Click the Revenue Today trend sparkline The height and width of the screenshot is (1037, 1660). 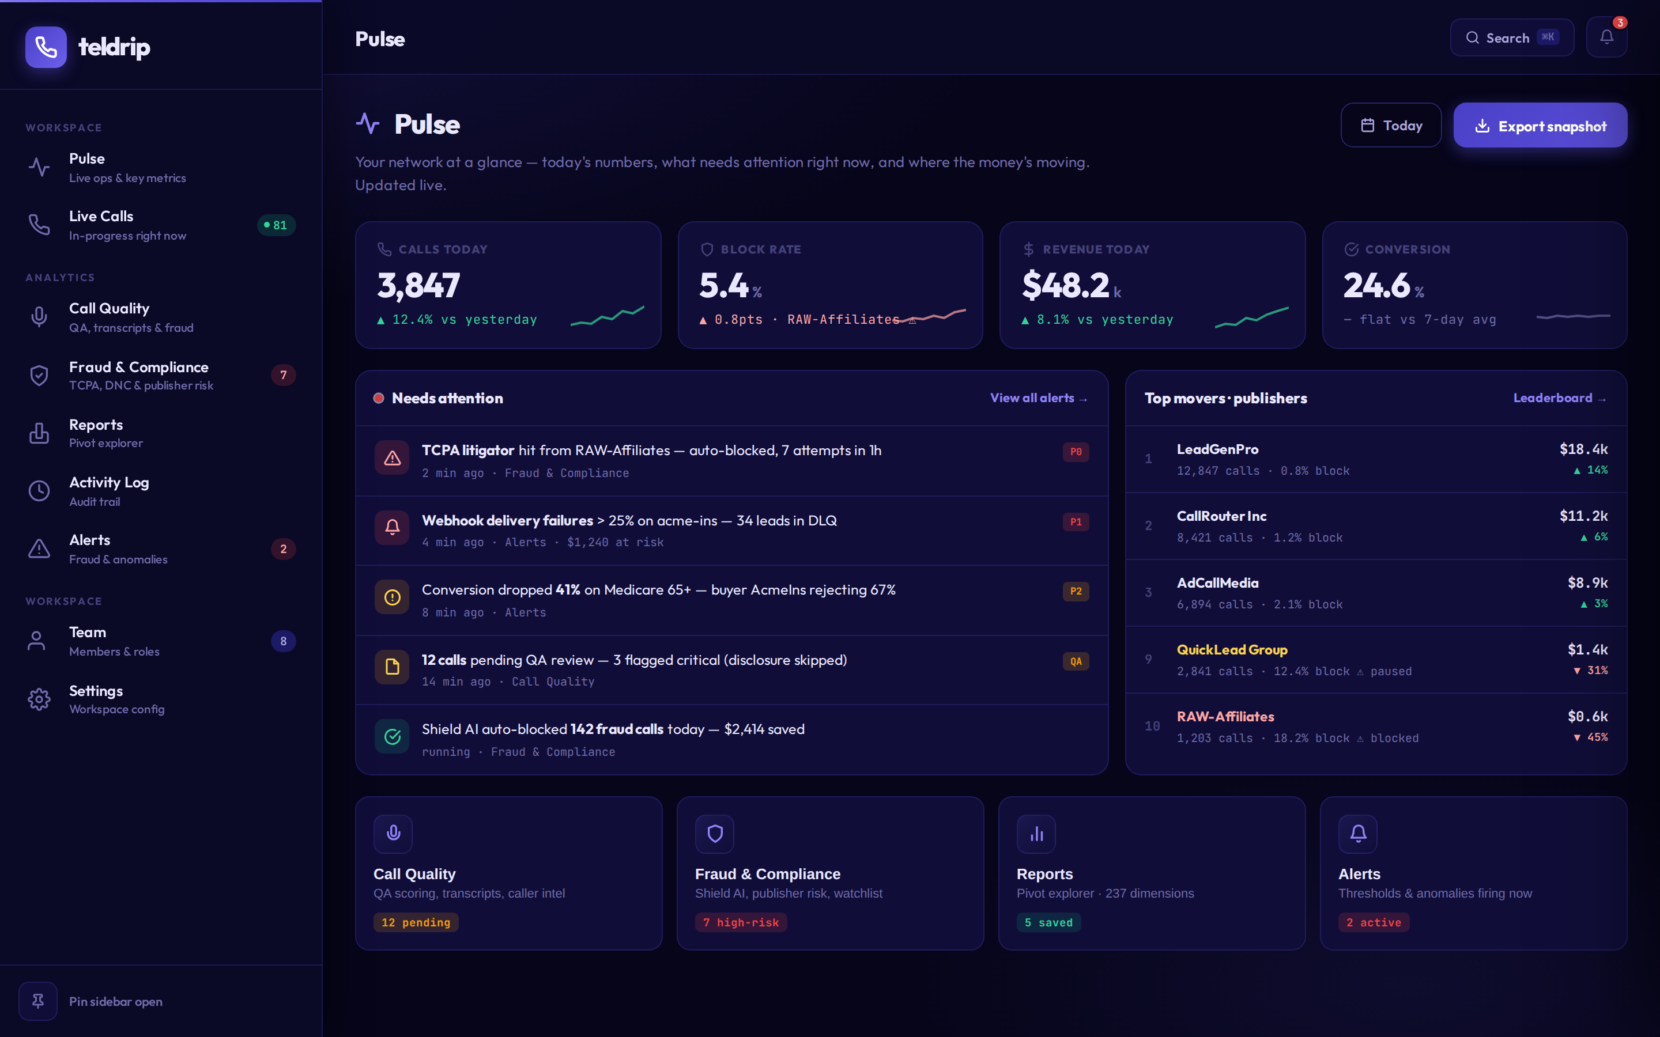pyautogui.click(x=1252, y=317)
